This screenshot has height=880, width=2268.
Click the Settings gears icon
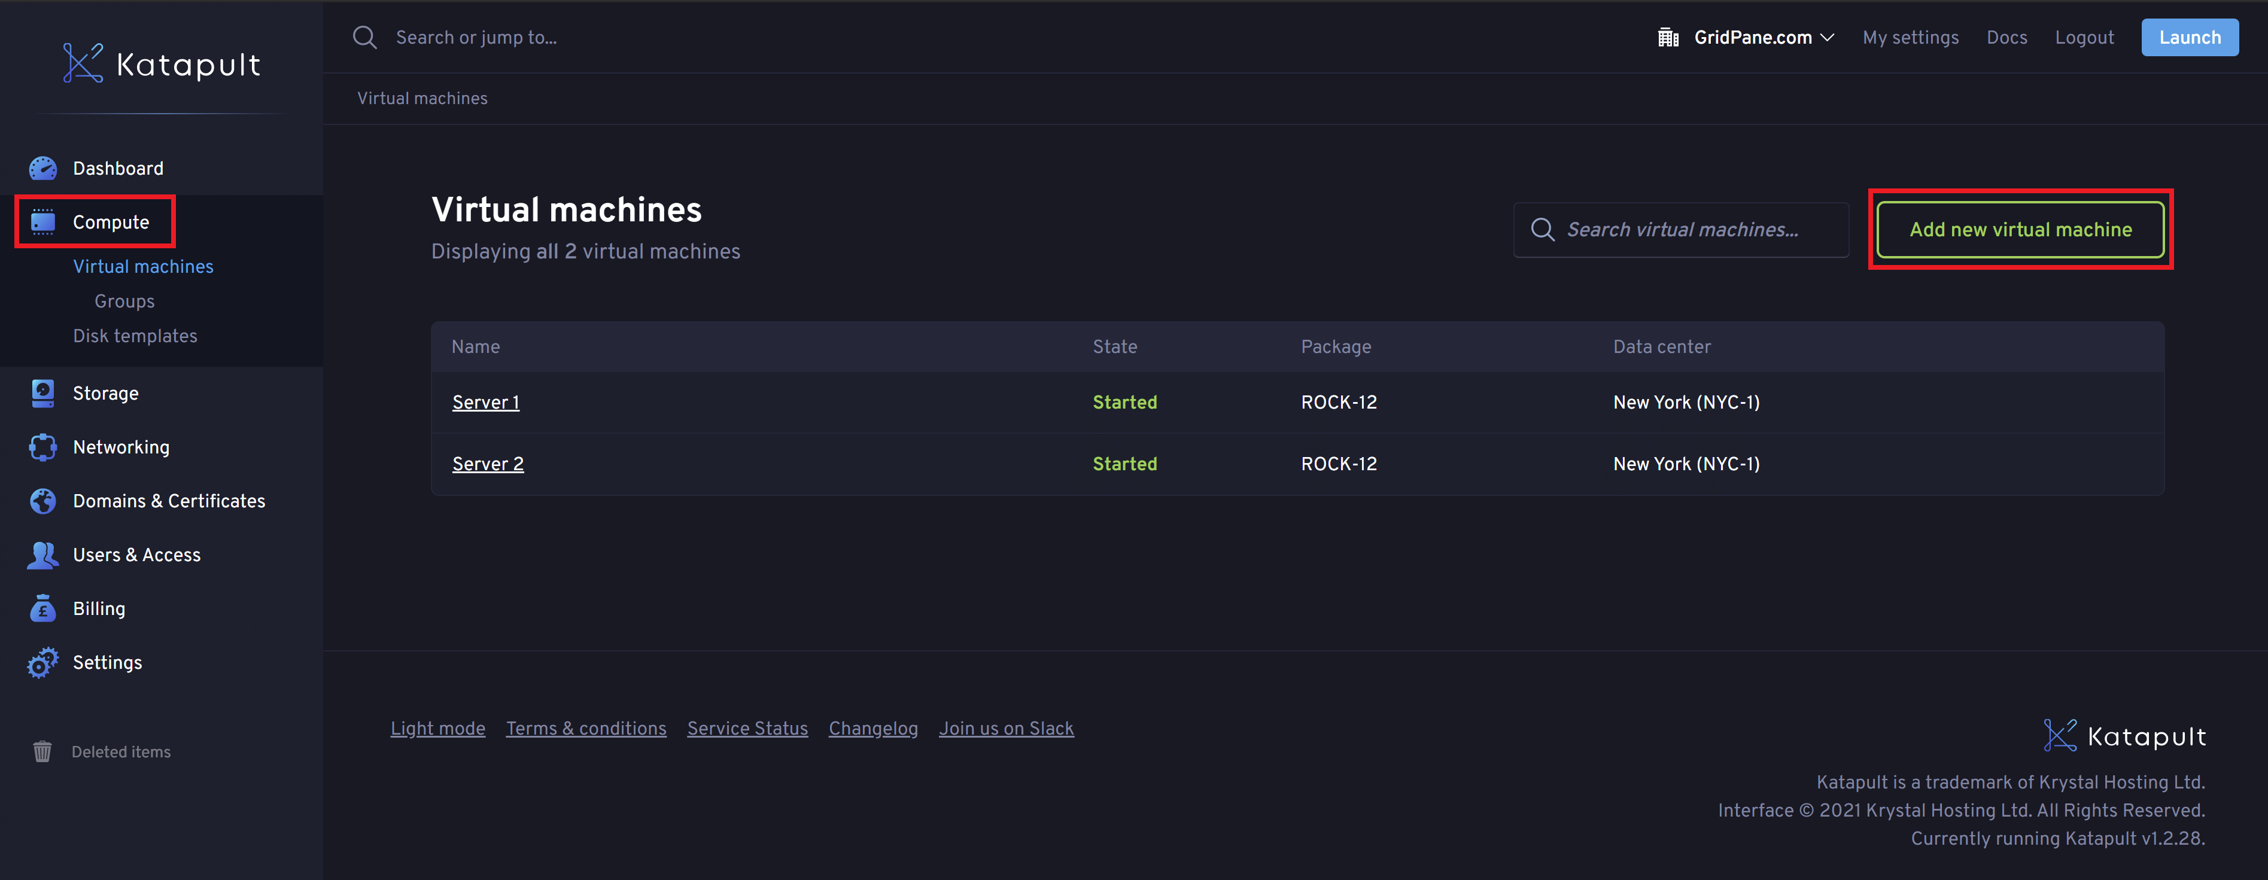point(42,663)
